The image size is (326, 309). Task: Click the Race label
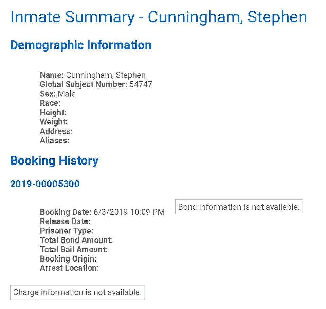[x=50, y=103]
